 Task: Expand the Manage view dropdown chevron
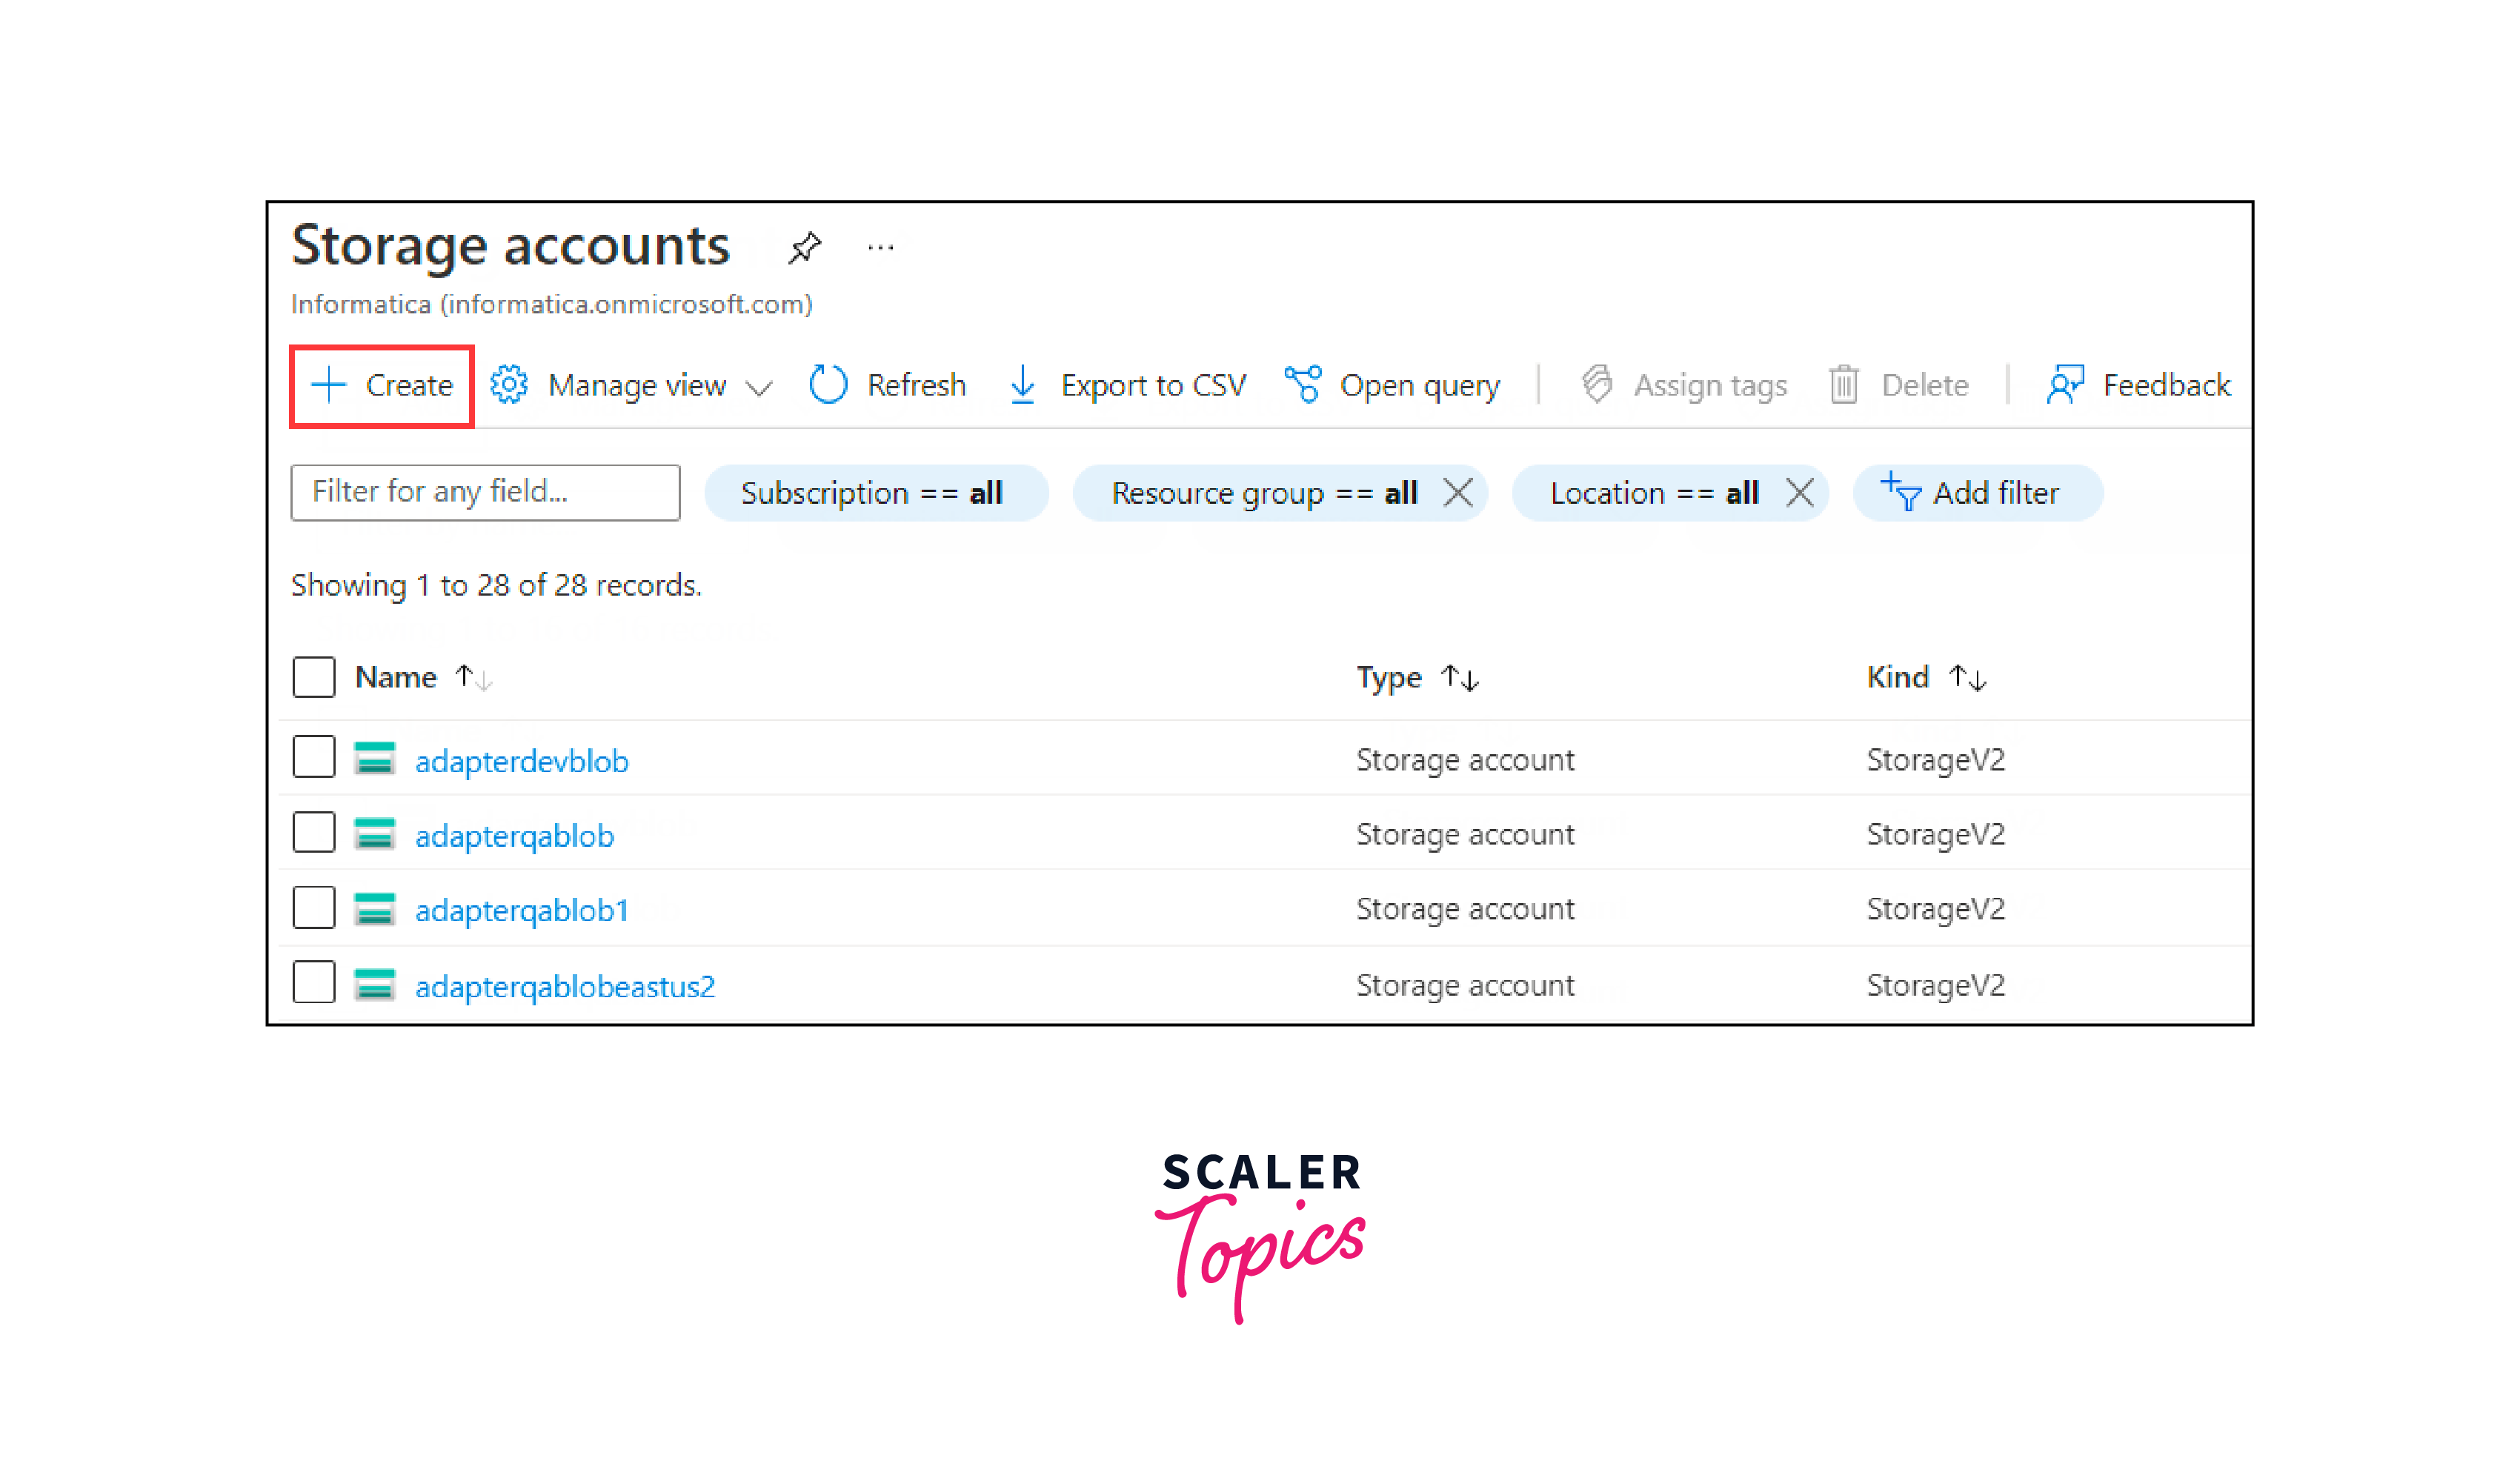tap(759, 388)
